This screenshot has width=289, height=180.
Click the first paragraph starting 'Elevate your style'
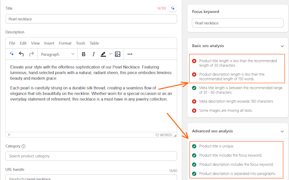[x=91, y=73]
